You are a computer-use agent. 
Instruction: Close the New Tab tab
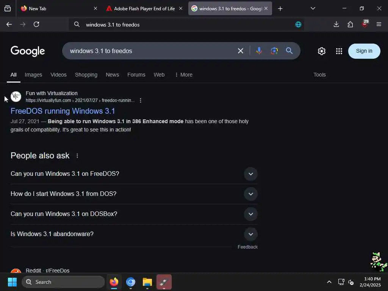tap(95, 8)
